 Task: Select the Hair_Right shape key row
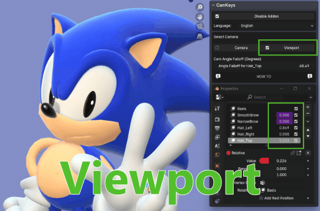265,134
